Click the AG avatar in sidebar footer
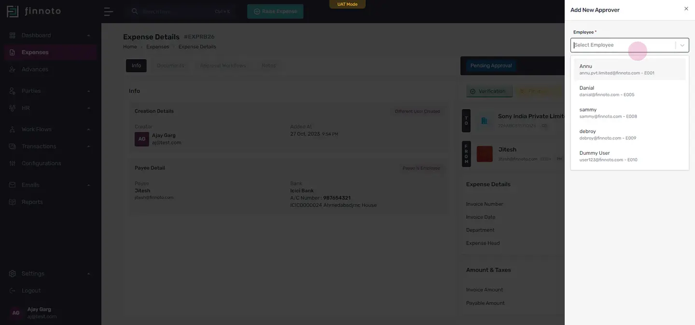This screenshot has height=325, width=695. click(x=16, y=313)
